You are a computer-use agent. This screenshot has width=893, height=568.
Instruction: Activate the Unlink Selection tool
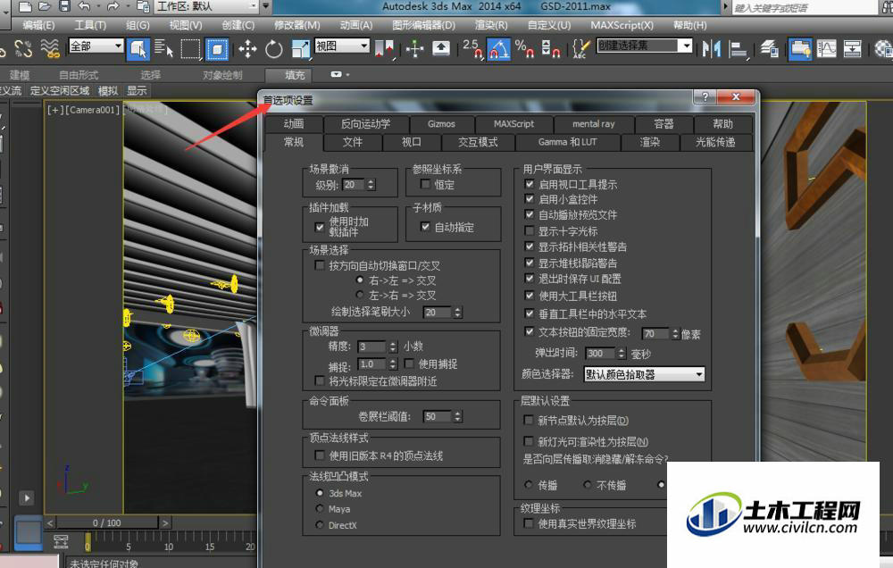click(23, 48)
